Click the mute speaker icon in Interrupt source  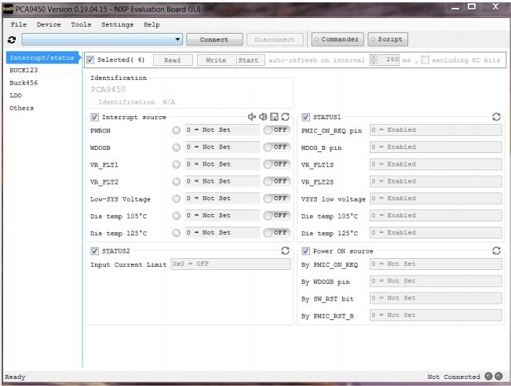252,117
